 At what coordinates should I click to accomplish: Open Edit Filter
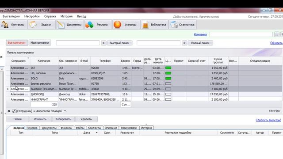275,111
